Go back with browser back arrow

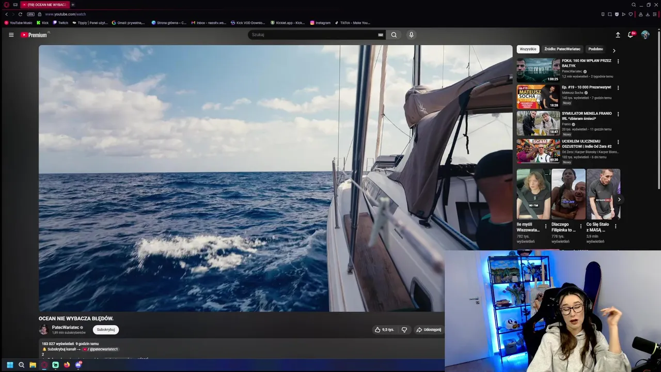6,14
